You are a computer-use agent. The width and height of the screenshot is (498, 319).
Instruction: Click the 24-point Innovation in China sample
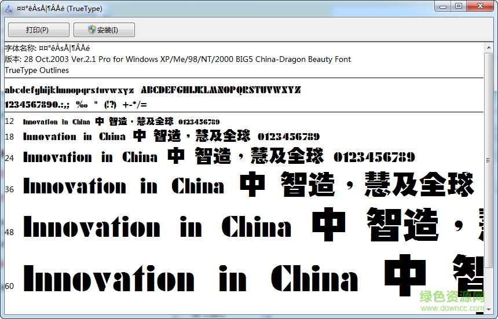point(90,157)
